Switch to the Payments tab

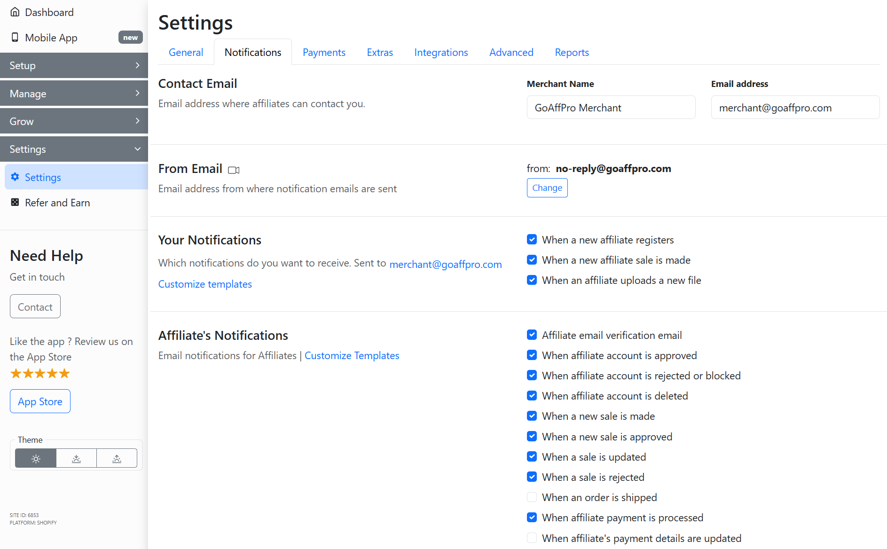click(x=324, y=52)
